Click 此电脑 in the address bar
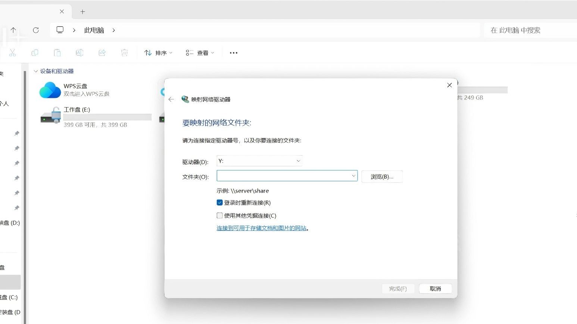 pos(94,30)
